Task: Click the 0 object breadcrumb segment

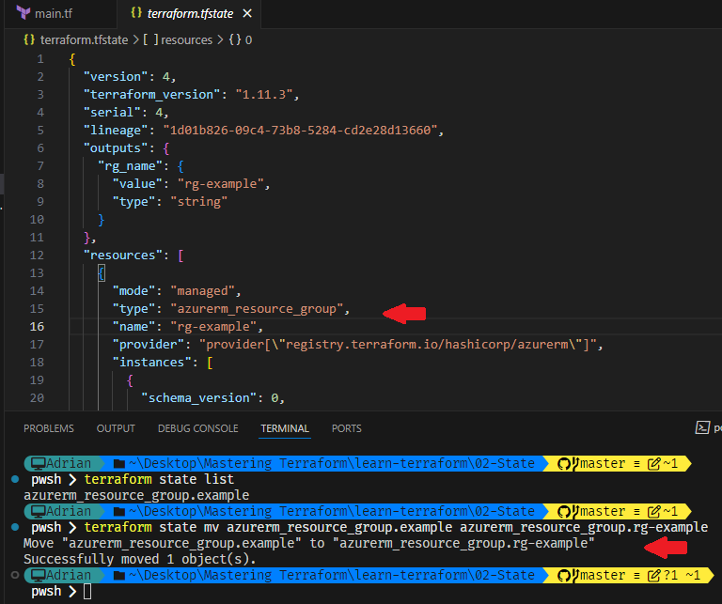Action: point(248,40)
